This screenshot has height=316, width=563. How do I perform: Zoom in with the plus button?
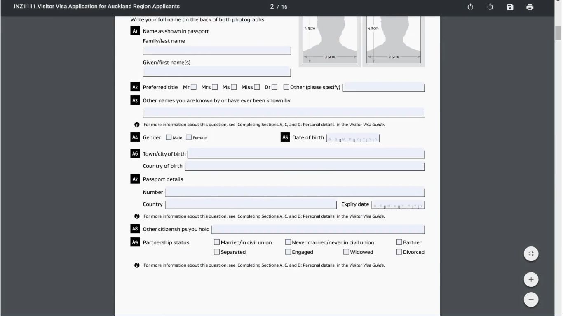coord(531,280)
